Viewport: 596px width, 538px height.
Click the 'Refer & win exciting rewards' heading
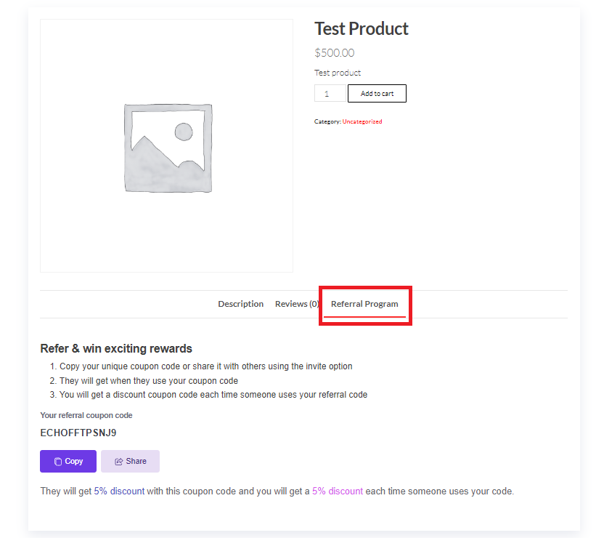point(116,349)
